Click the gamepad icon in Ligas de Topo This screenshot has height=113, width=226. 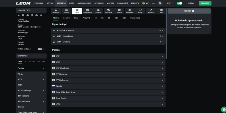(41, 15)
